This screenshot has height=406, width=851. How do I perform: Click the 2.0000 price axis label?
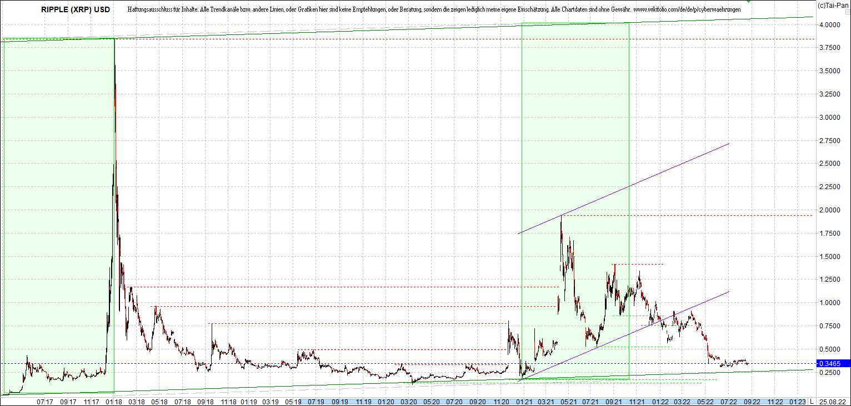pos(829,210)
